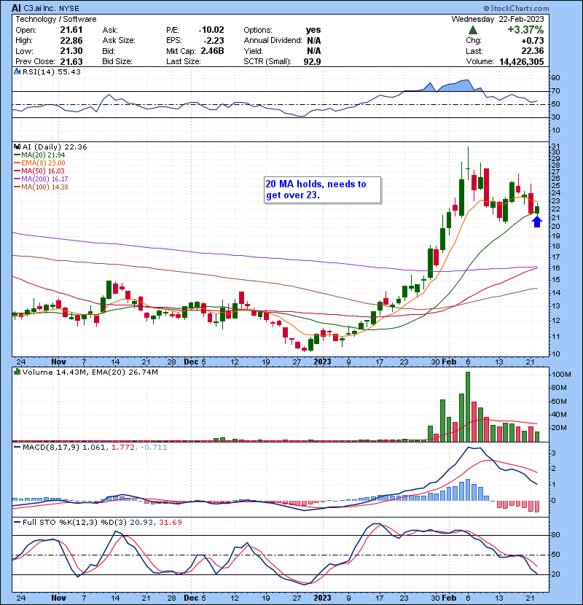Click the green up-triangle price change icon
This screenshot has height=605, width=583.
tap(473, 30)
